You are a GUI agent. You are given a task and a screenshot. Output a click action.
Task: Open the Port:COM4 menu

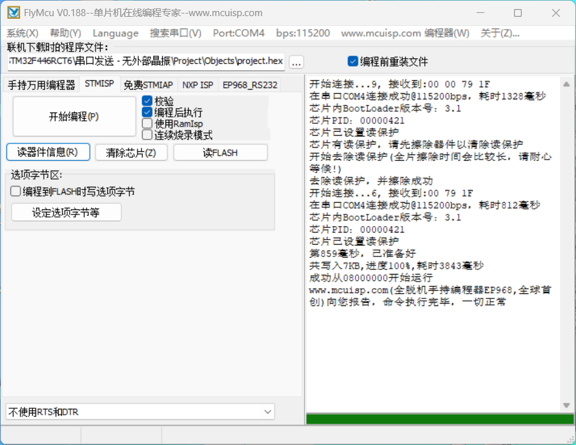[238, 33]
